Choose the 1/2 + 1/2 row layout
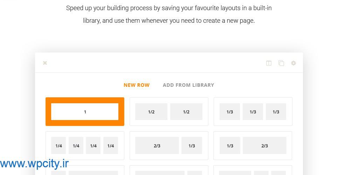 169,112
